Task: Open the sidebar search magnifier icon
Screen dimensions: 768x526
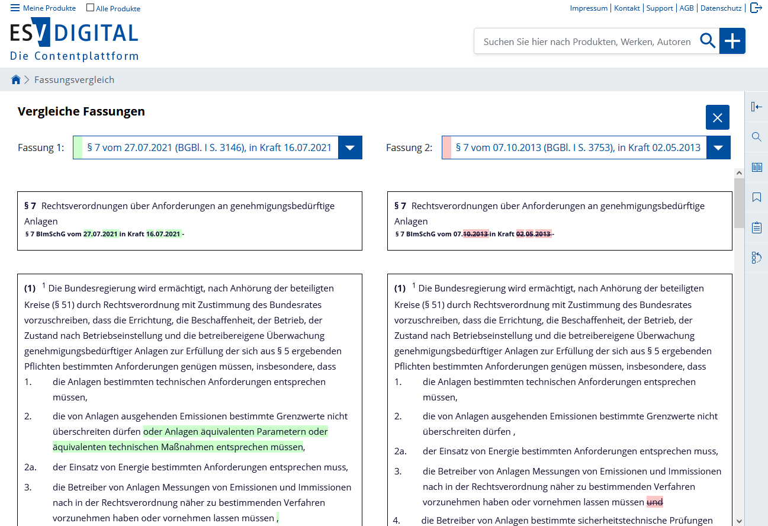Action: click(x=756, y=137)
